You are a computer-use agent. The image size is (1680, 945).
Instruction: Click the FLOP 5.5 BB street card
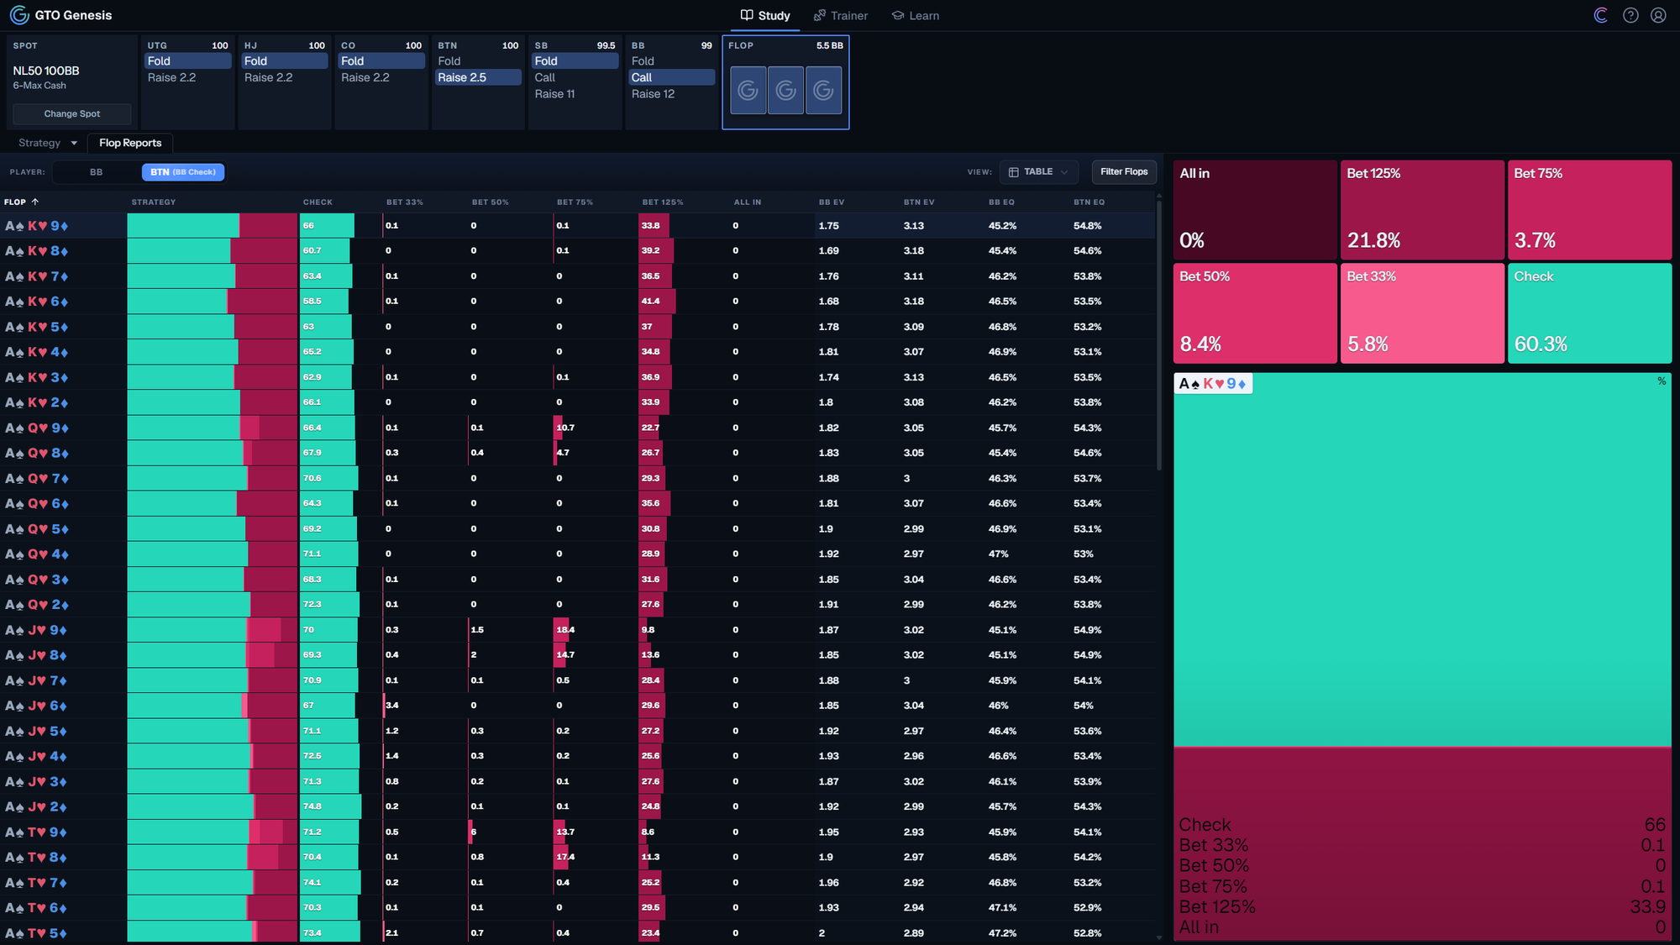785,82
